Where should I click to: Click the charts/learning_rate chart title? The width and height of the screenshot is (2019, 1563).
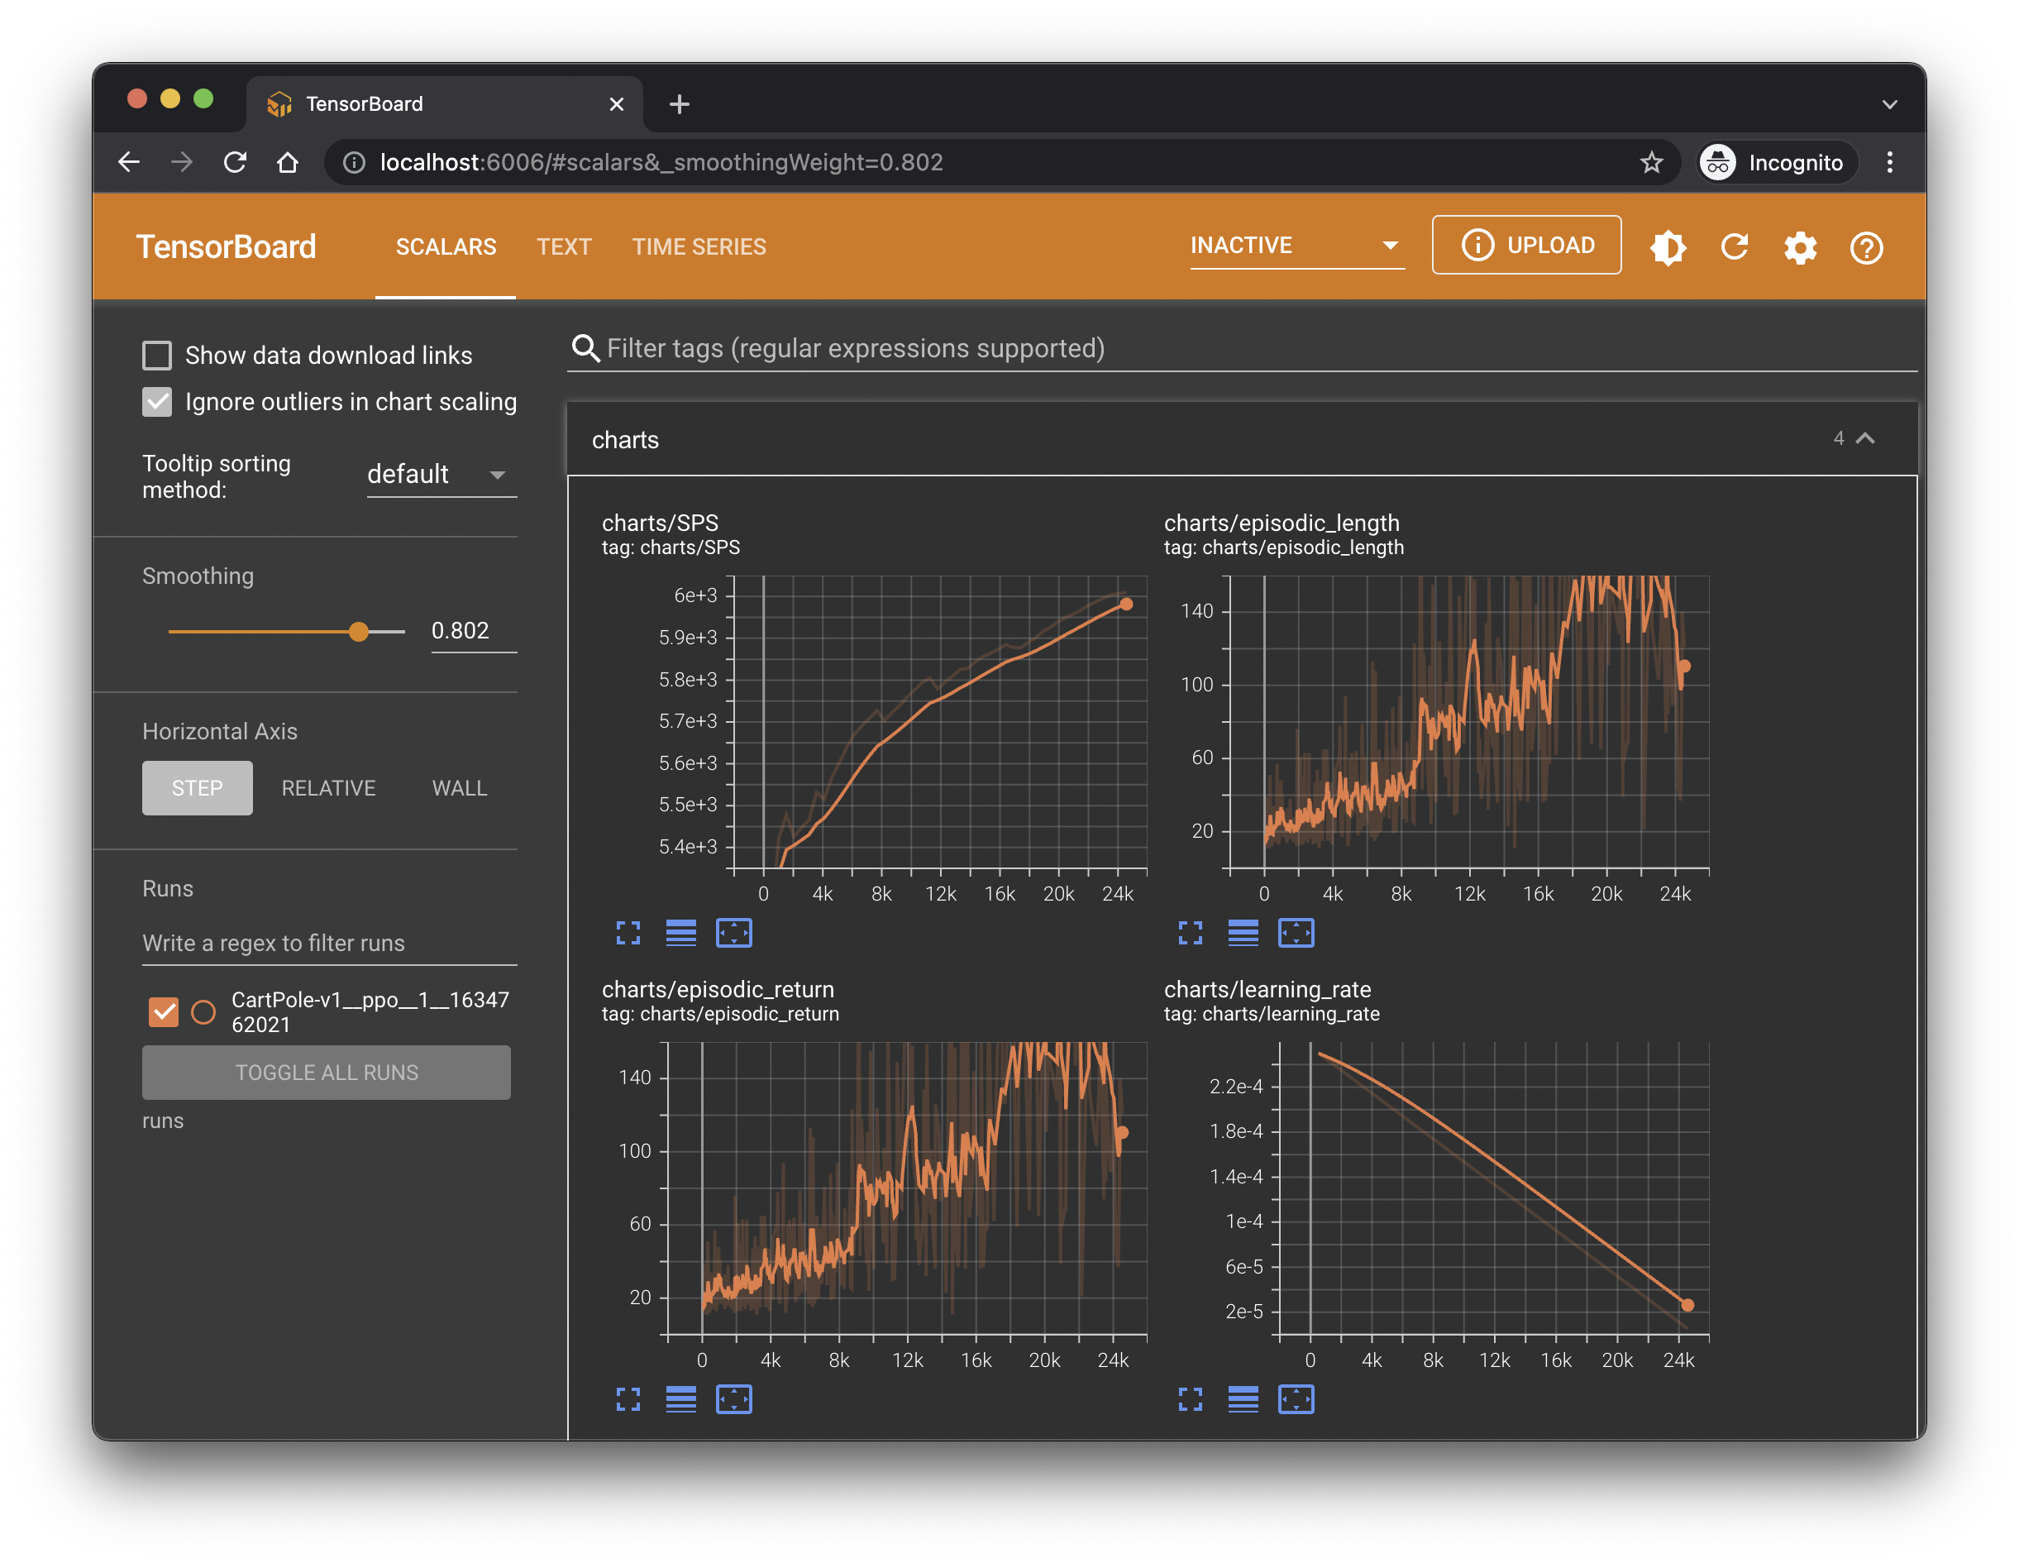(1267, 989)
